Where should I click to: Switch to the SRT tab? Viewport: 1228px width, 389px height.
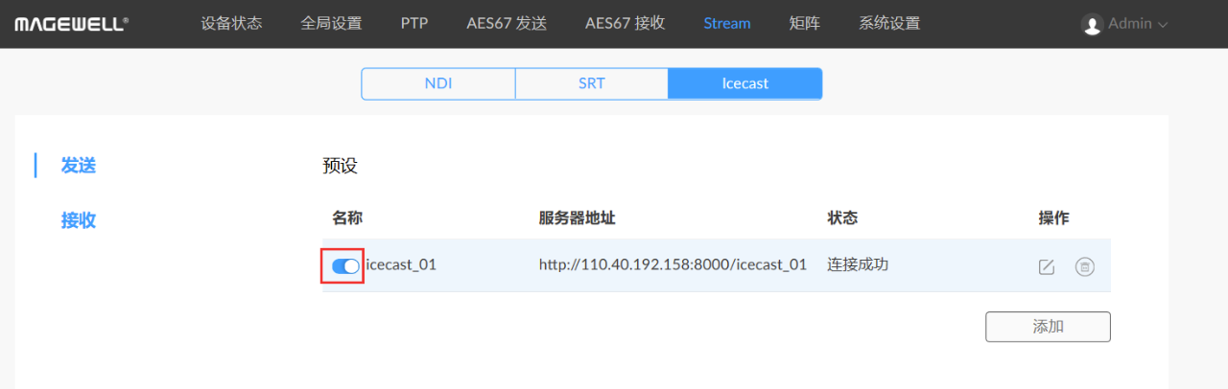592,83
